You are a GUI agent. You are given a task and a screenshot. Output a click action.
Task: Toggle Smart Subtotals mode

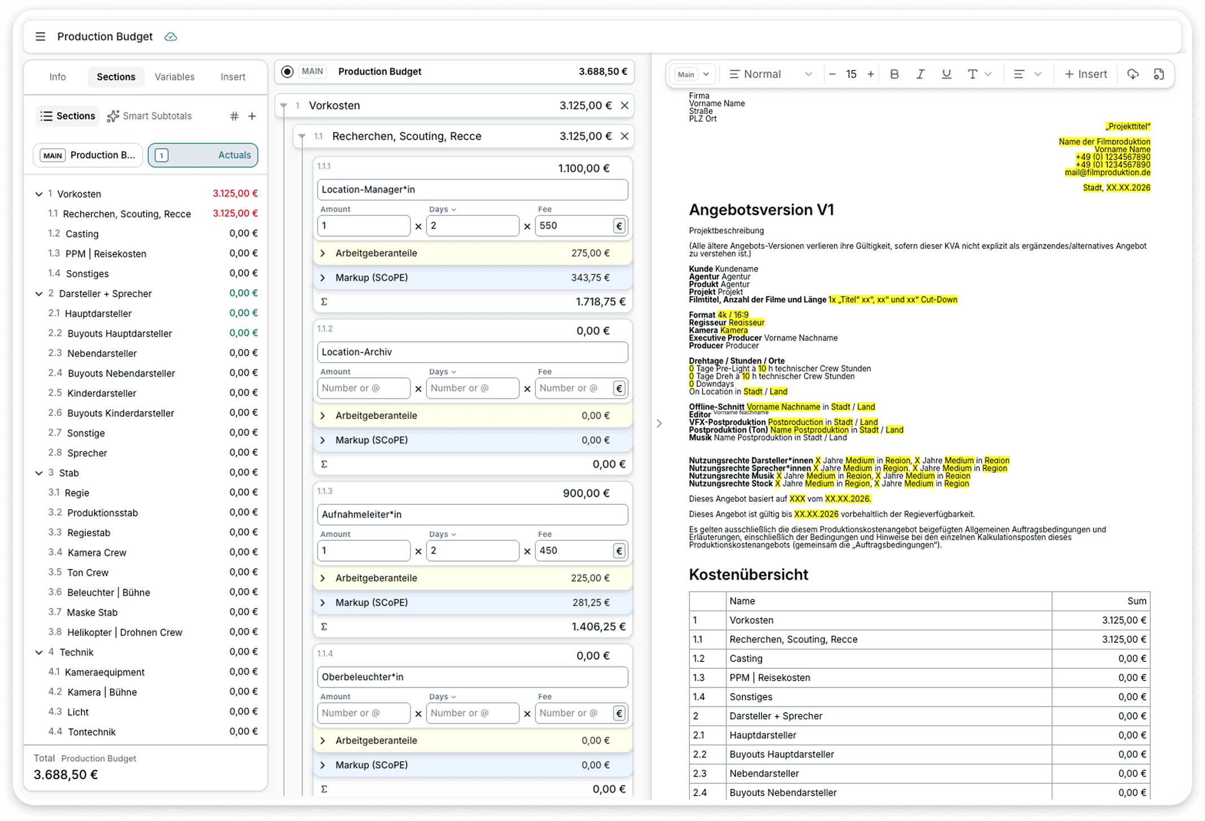point(149,116)
